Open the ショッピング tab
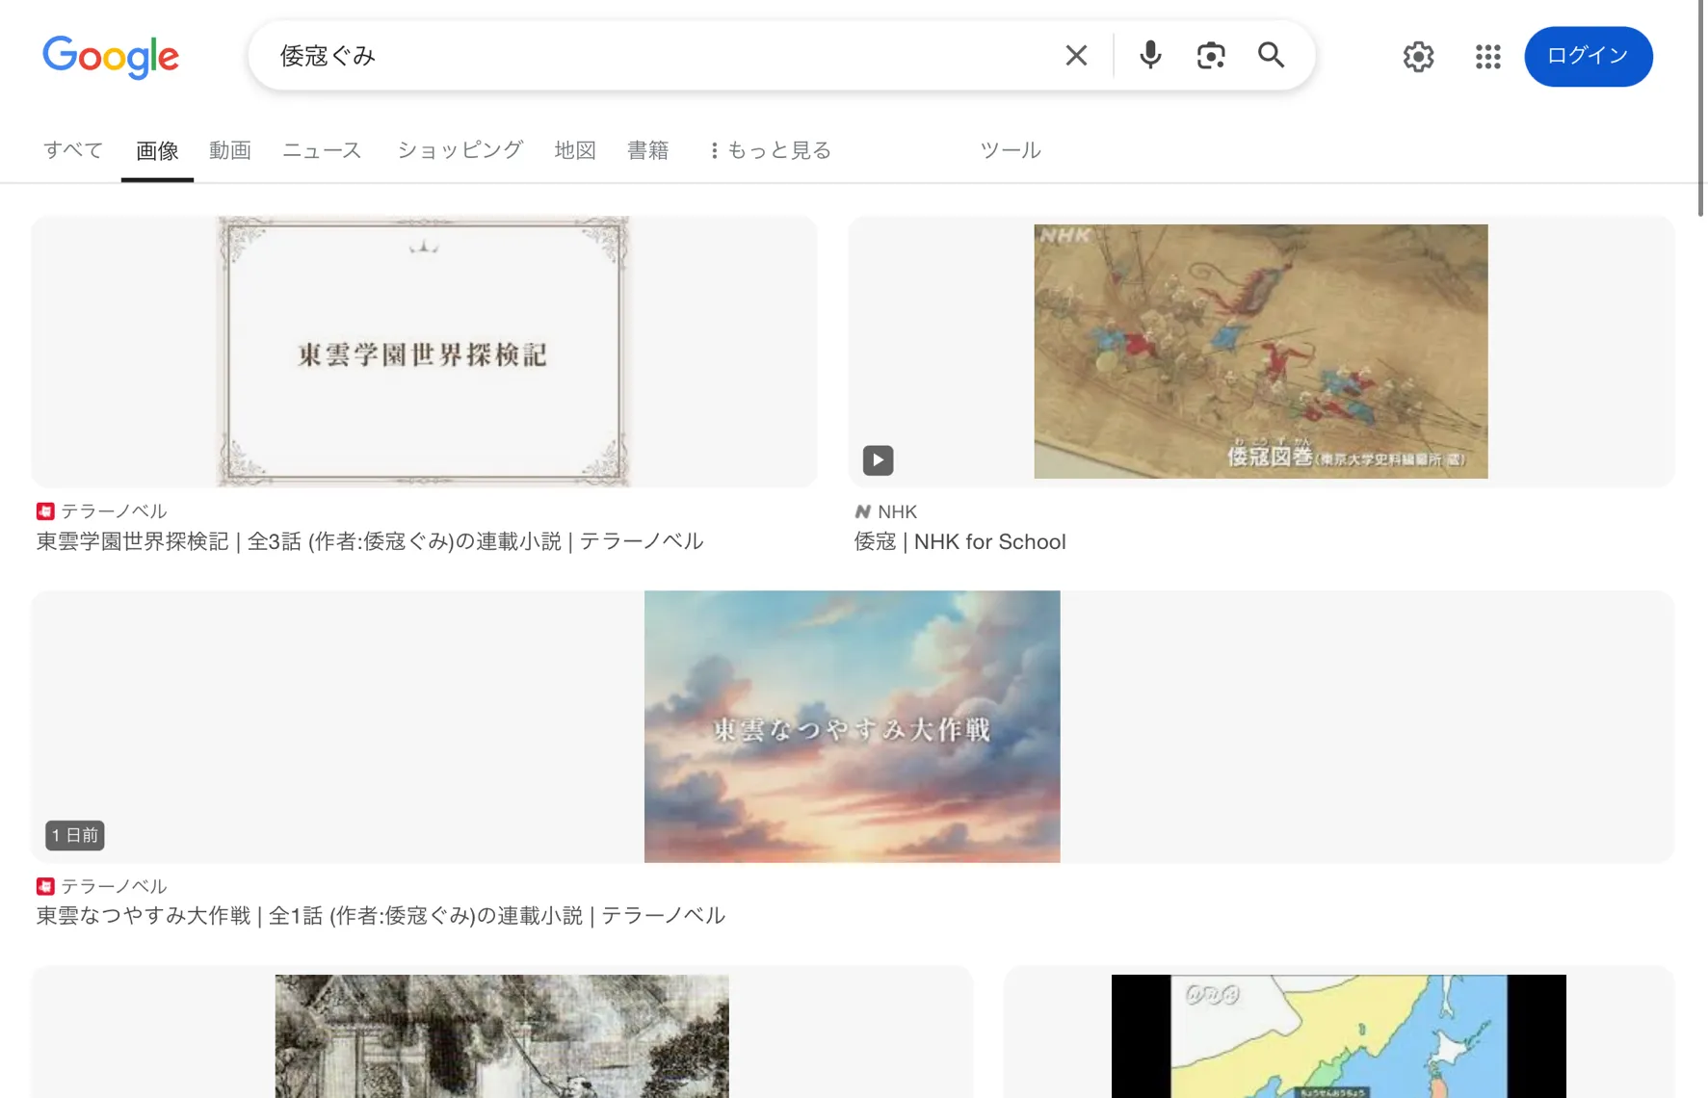This screenshot has width=1708, height=1098. point(460,150)
